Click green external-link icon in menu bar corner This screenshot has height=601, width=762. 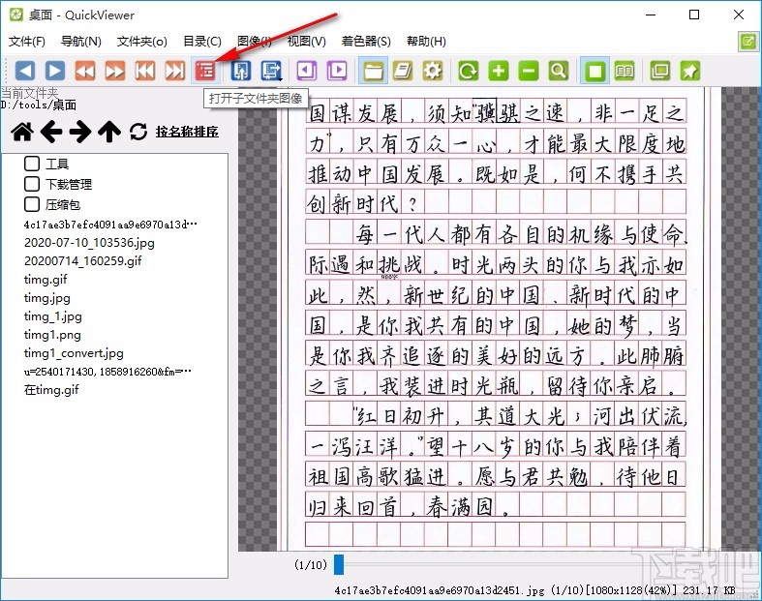[x=747, y=42]
